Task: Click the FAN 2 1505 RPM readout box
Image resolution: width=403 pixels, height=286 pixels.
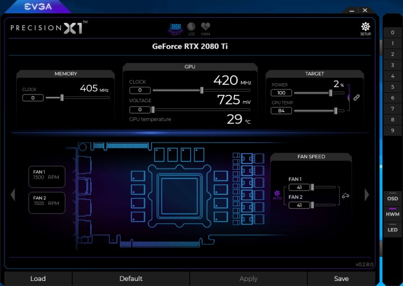Action: pos(47,203)
